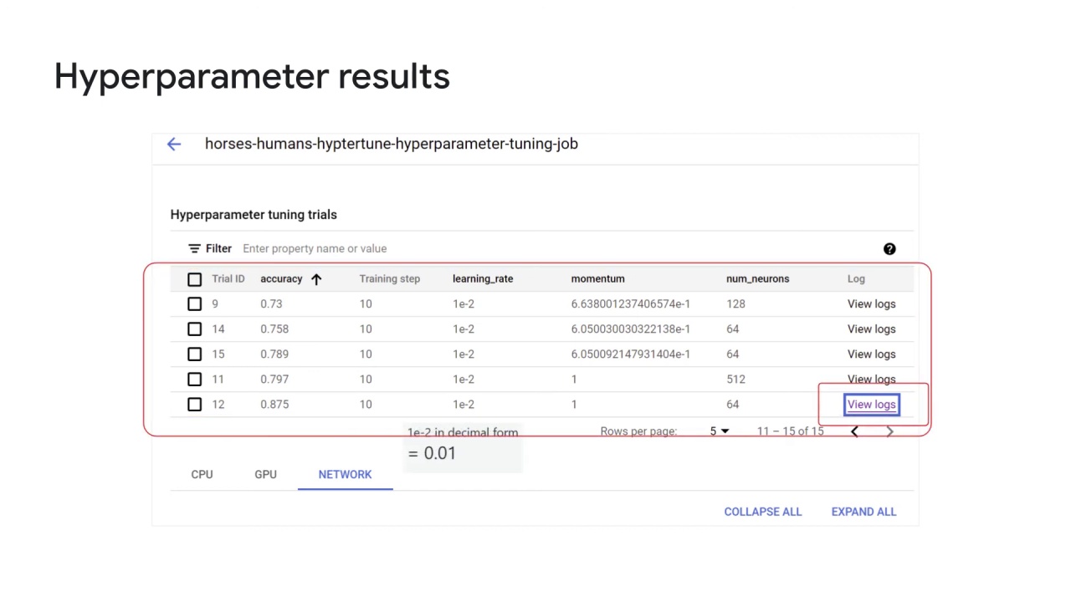
Task: Open View logs for trial 14
Action: pos(871,329)
